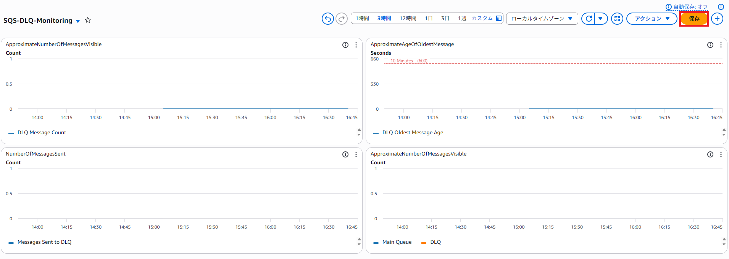Click the undo arrow icon
729x259 pixels.
[327, 19]
